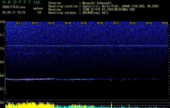The width and height of the screenshot is (170, 108).
Task: Click the 1511 time marker
Action: click(x=19, y=23)
